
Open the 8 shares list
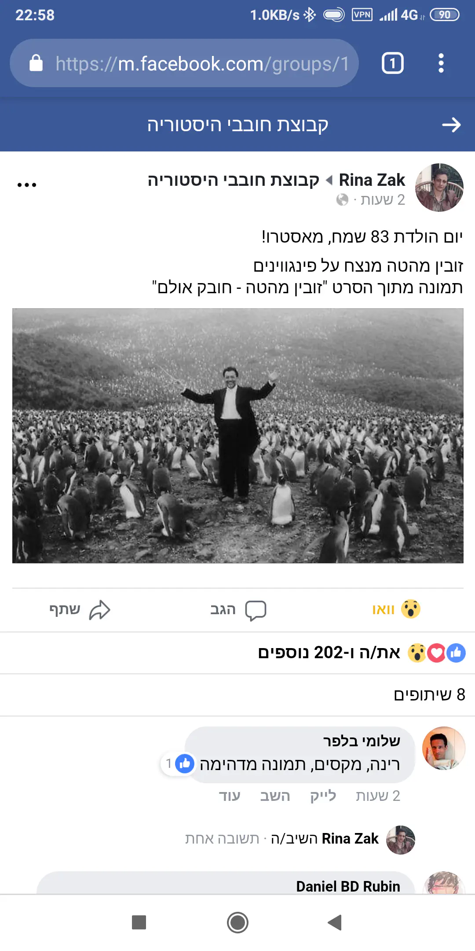tap(429, 695)
